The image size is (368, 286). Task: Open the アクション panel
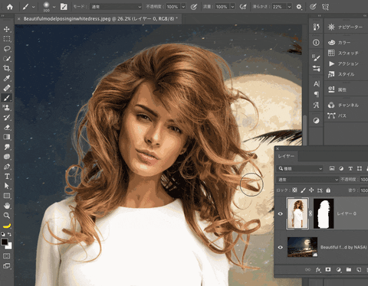[343, 63]
